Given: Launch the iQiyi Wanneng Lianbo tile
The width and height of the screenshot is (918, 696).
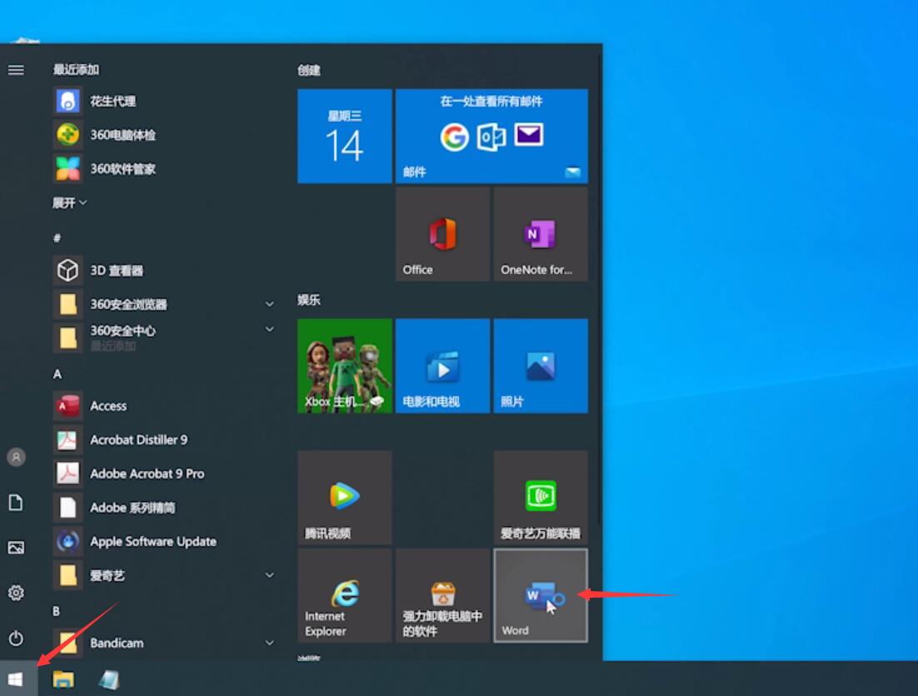Looking at the screenshot, I should pyautogui.click(x=541, y=498).
